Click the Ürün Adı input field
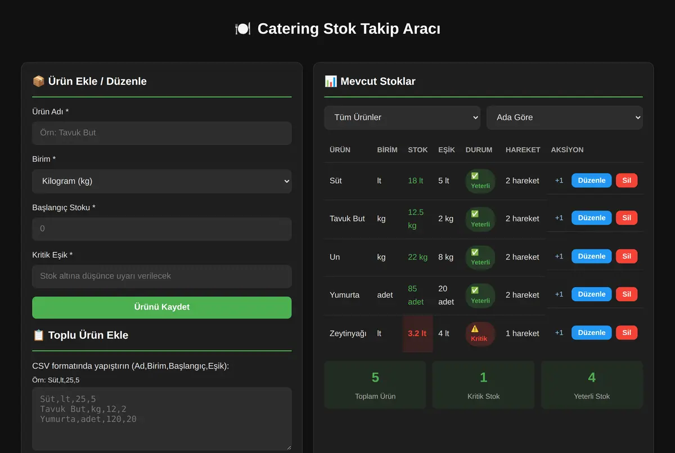 161,133
